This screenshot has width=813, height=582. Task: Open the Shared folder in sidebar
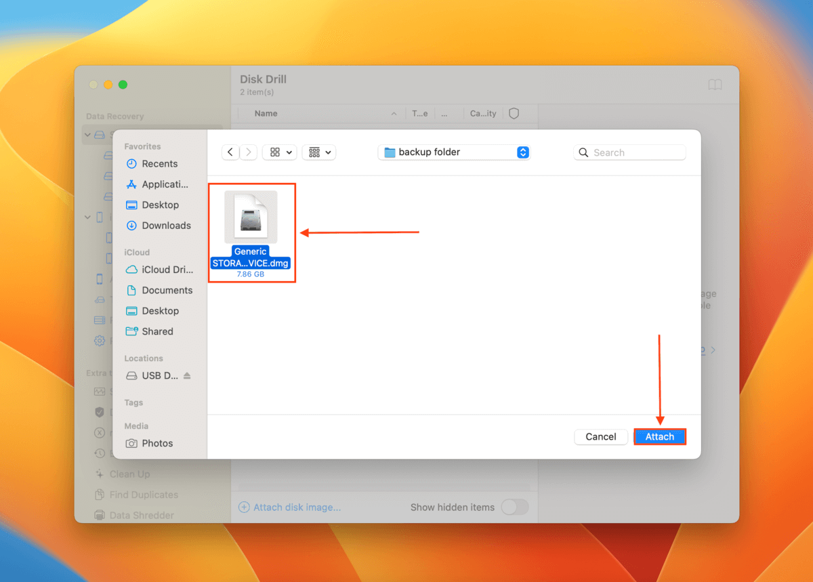click(x=149, y=331)
